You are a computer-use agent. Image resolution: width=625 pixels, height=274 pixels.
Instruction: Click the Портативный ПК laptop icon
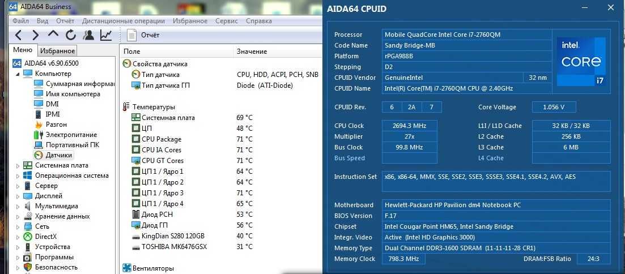click(39, 145)
